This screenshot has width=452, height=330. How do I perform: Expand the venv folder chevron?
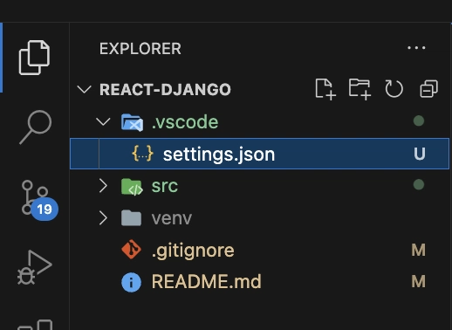pyautogui.click(x=103, y=218)
